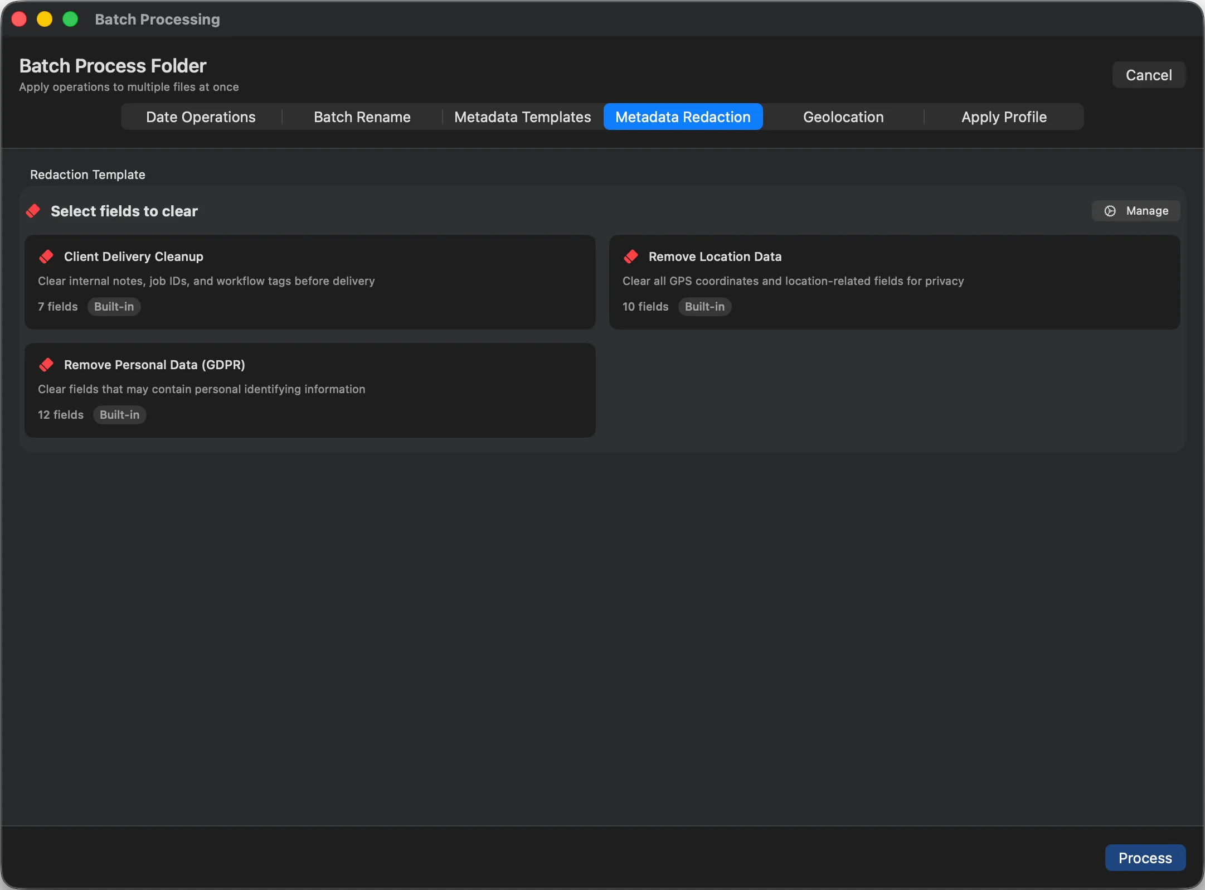Click the text about clearing GPS coordinates

point(793,281)
